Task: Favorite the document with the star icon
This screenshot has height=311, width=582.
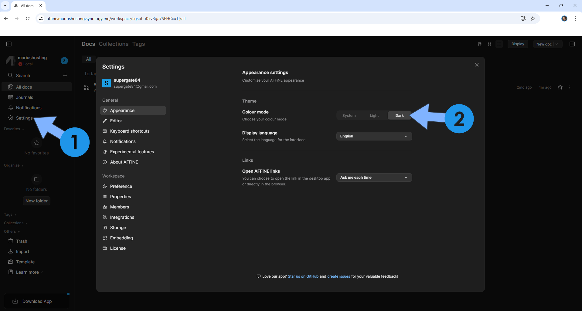Action: click(x=560, y=87)
